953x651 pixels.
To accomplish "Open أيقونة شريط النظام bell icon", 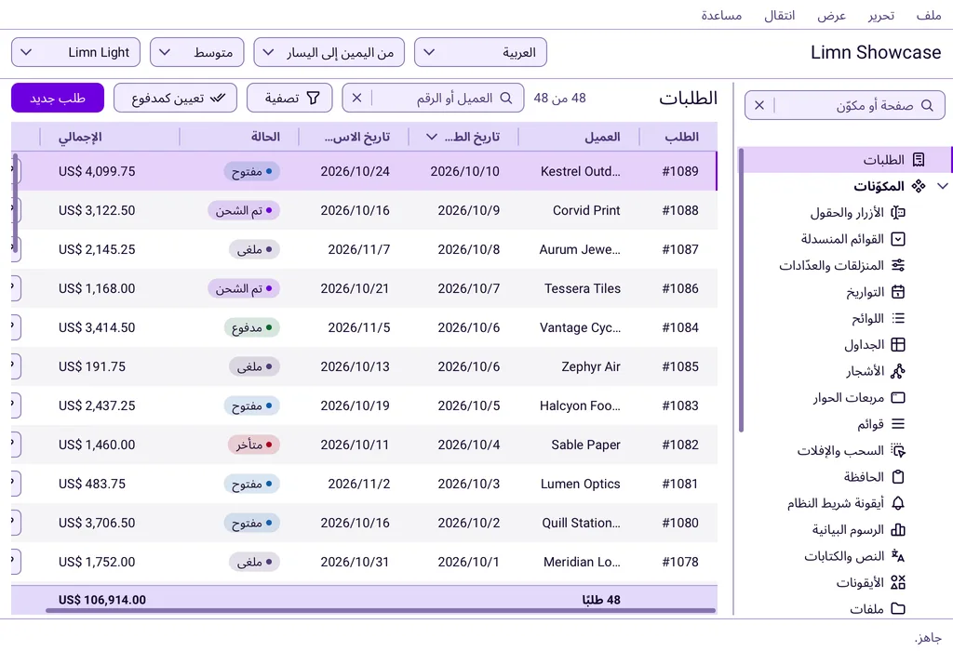I will click(x=898, y=503).
